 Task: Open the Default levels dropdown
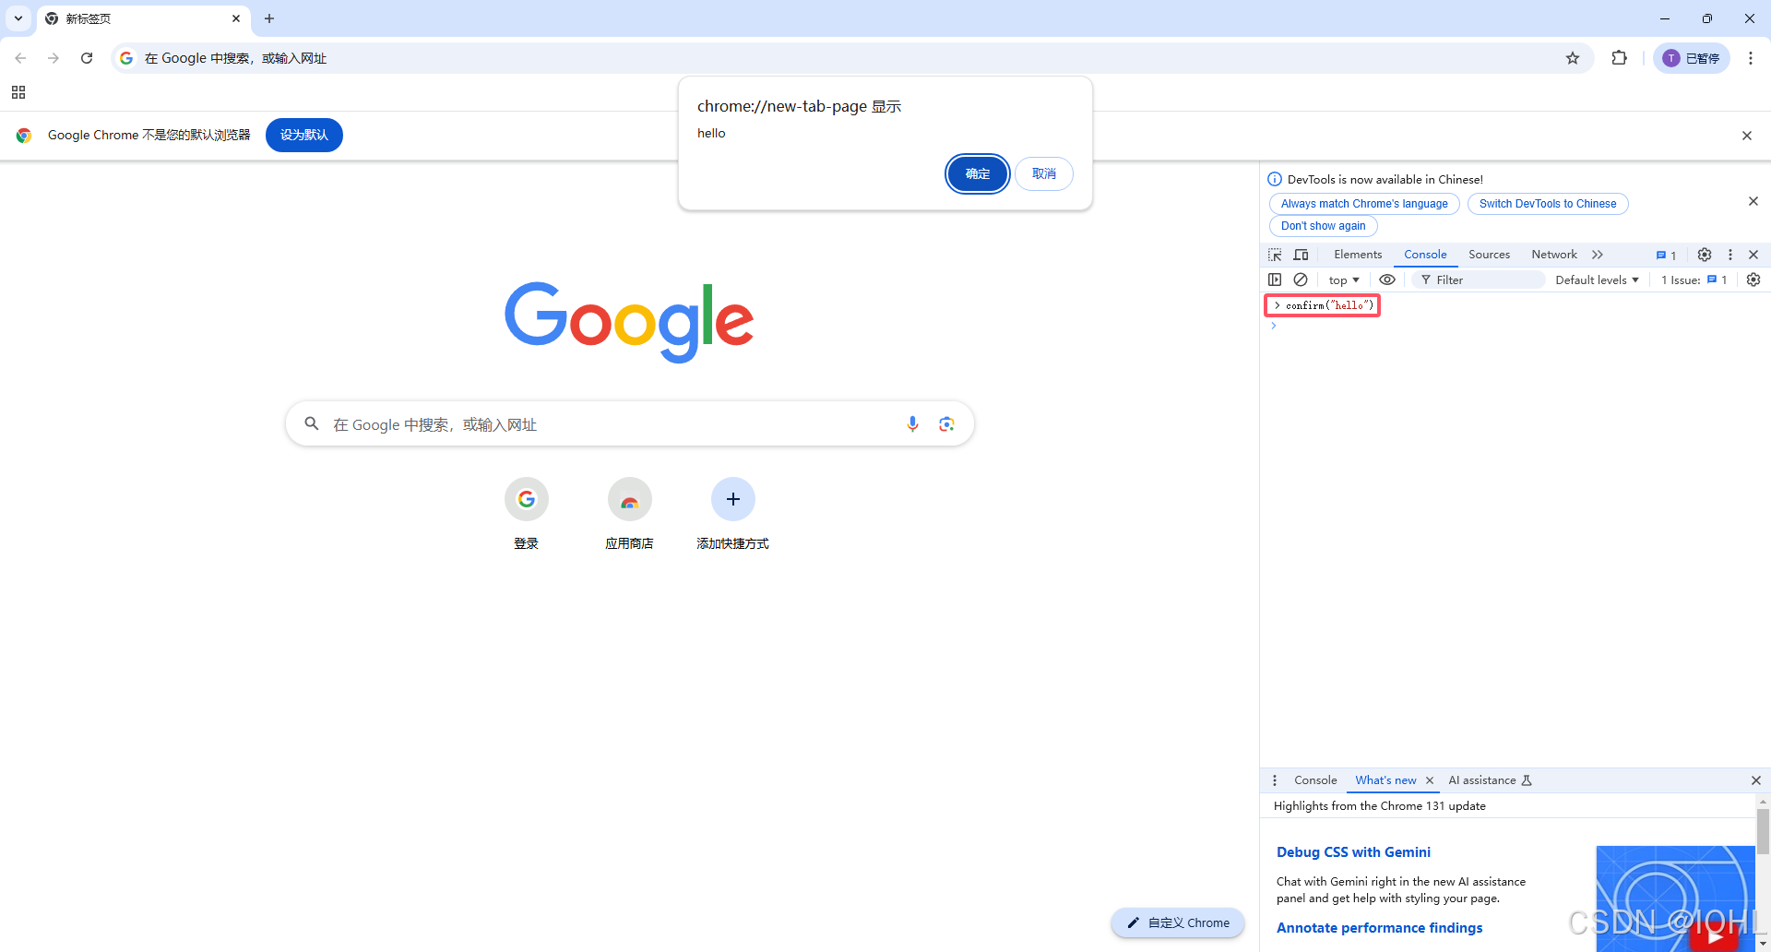[x=1597, y=280]
